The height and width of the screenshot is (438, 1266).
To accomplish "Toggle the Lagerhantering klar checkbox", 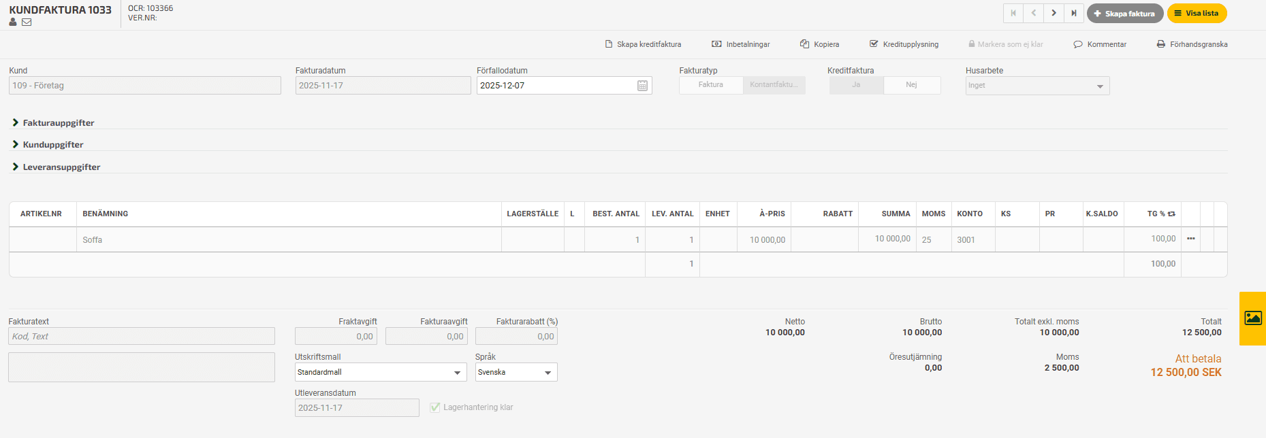I will (435, 407).
